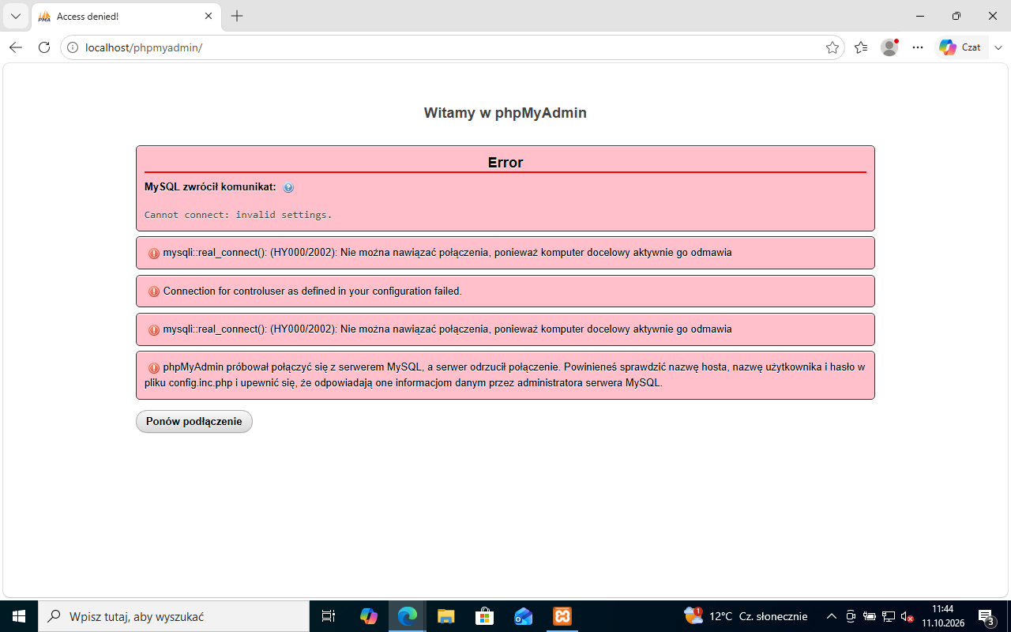Click the Meet Now camera tray icon

[x=851, y=616]
